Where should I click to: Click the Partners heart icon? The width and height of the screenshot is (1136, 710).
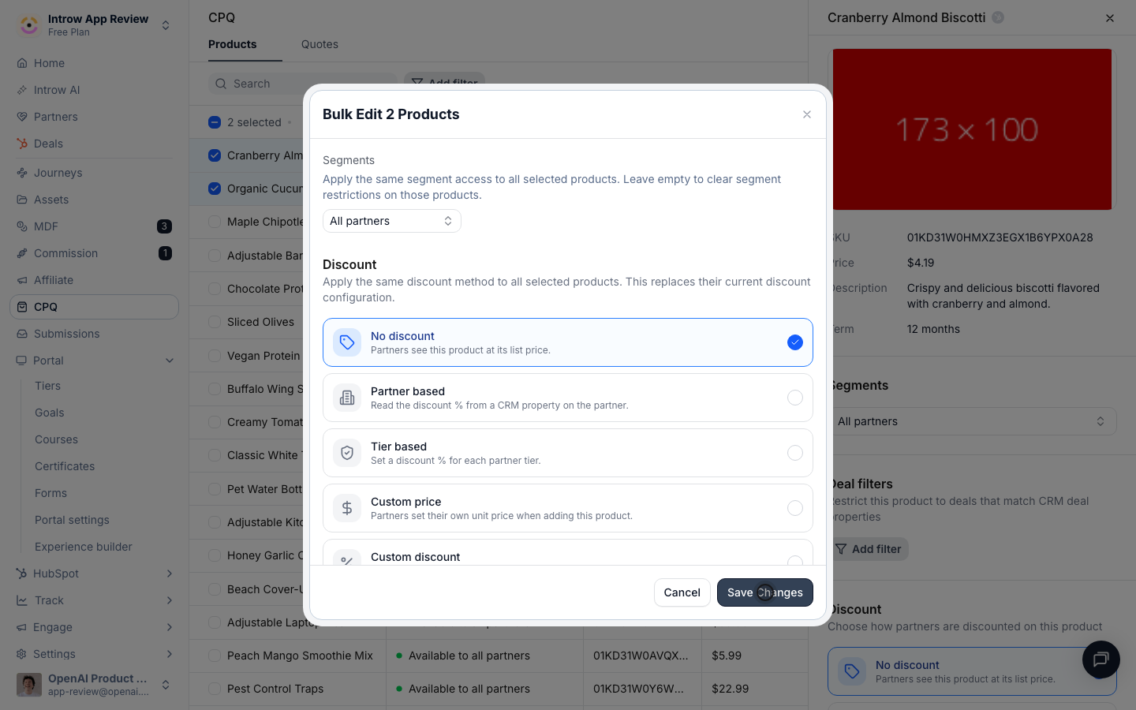22,117
